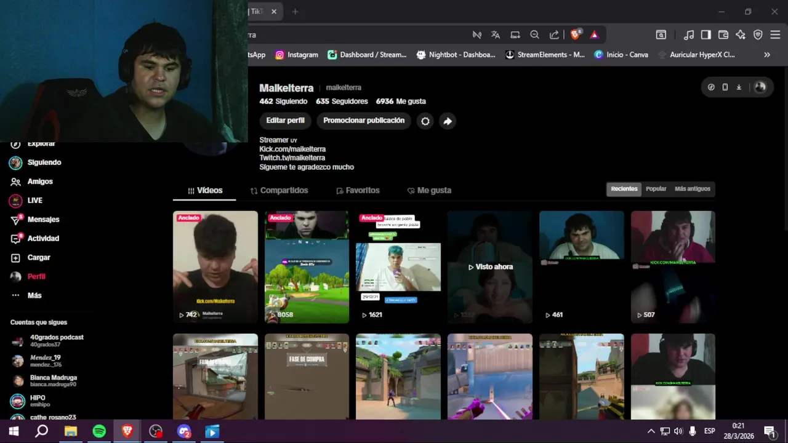The image size is (788, 443).
Task: Expand the Más menu in the sidebar
Action: tap(26, 296)
